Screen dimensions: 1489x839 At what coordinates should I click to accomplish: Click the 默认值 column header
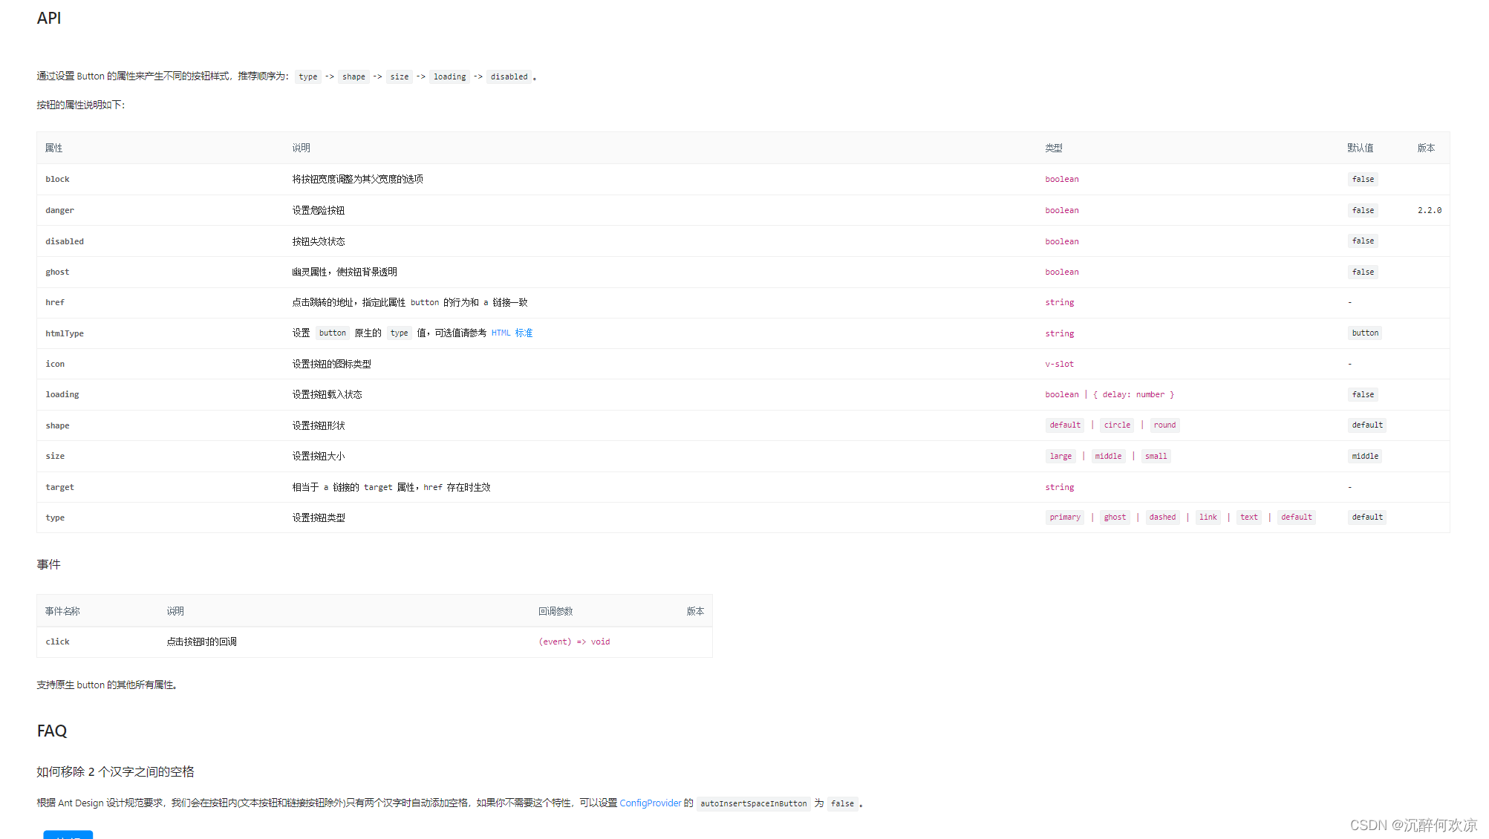1360,148
